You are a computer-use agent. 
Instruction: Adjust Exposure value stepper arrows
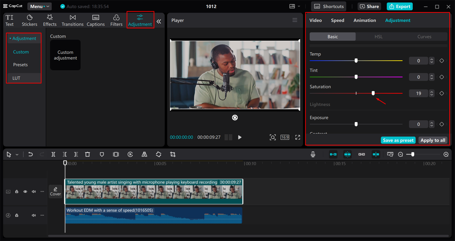coord(432,124)
